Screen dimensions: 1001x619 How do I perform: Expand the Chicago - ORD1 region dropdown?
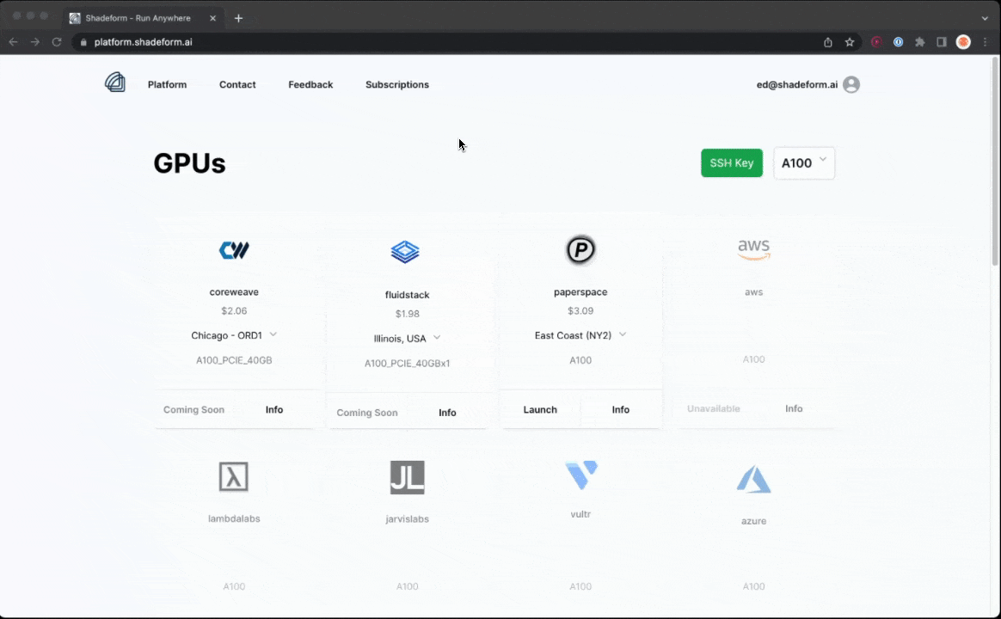pyautogui.click(x=234, y=335)
